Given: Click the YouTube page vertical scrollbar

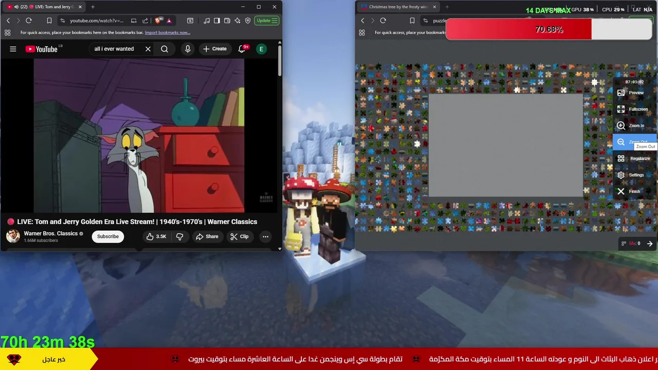Looking at the screenshot, I should 280,62.
